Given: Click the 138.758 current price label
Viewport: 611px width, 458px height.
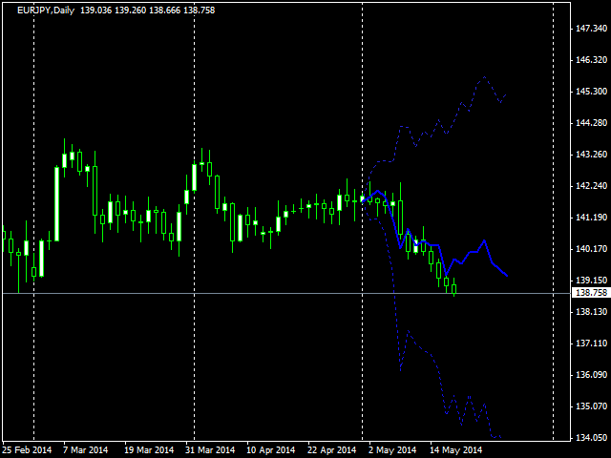Looking at the screenshot, I should tap(591, 293).
